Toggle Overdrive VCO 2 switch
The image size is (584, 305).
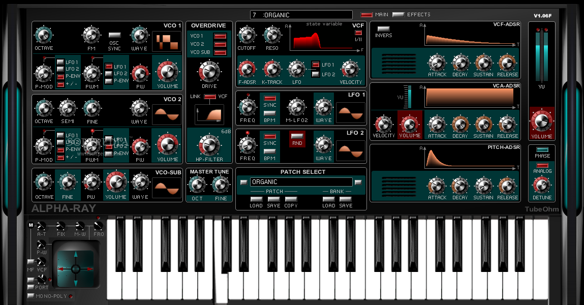point(220,44)
